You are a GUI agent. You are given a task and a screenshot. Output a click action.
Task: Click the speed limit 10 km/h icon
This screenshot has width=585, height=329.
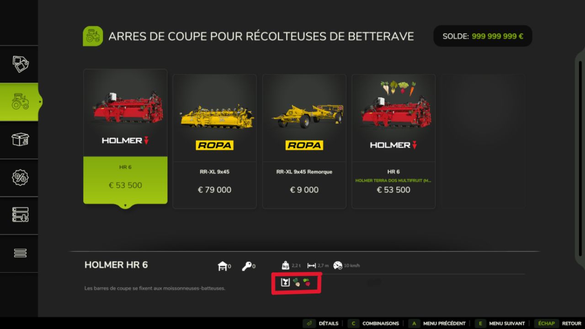click(338, 265)
